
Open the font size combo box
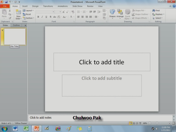coord(58,12)
